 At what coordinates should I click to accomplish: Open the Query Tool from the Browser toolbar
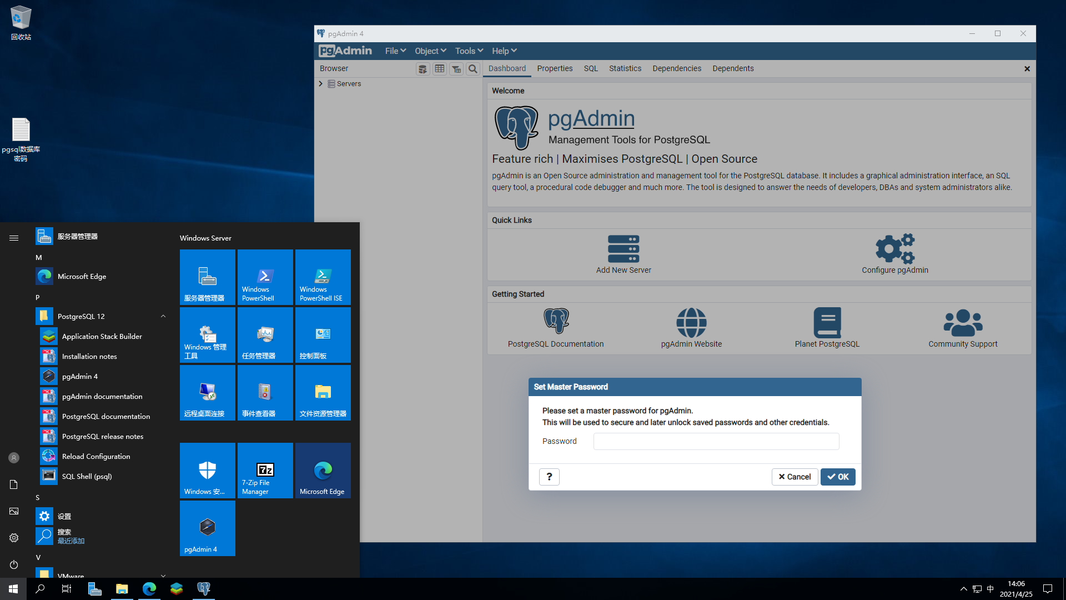[x=423, y=68]
